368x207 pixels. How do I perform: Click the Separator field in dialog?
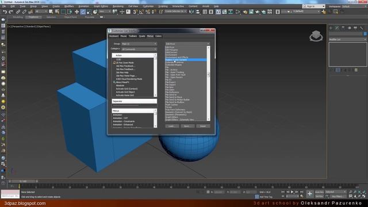134,101
